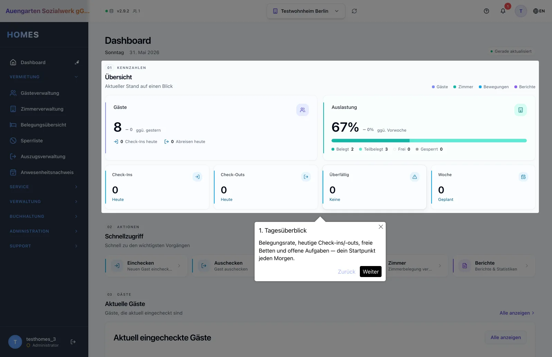
Task: Click the Gäste legend color dot
Action: (433, 87)
